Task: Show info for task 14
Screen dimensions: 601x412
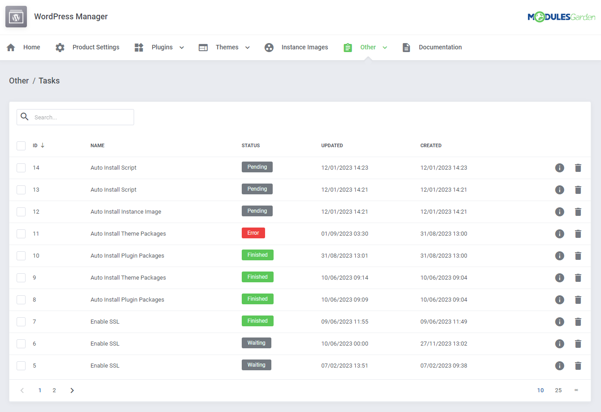Action: tap(560, 168)
